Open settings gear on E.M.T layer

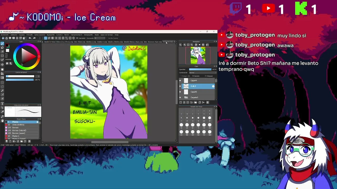tap(213, 86)
